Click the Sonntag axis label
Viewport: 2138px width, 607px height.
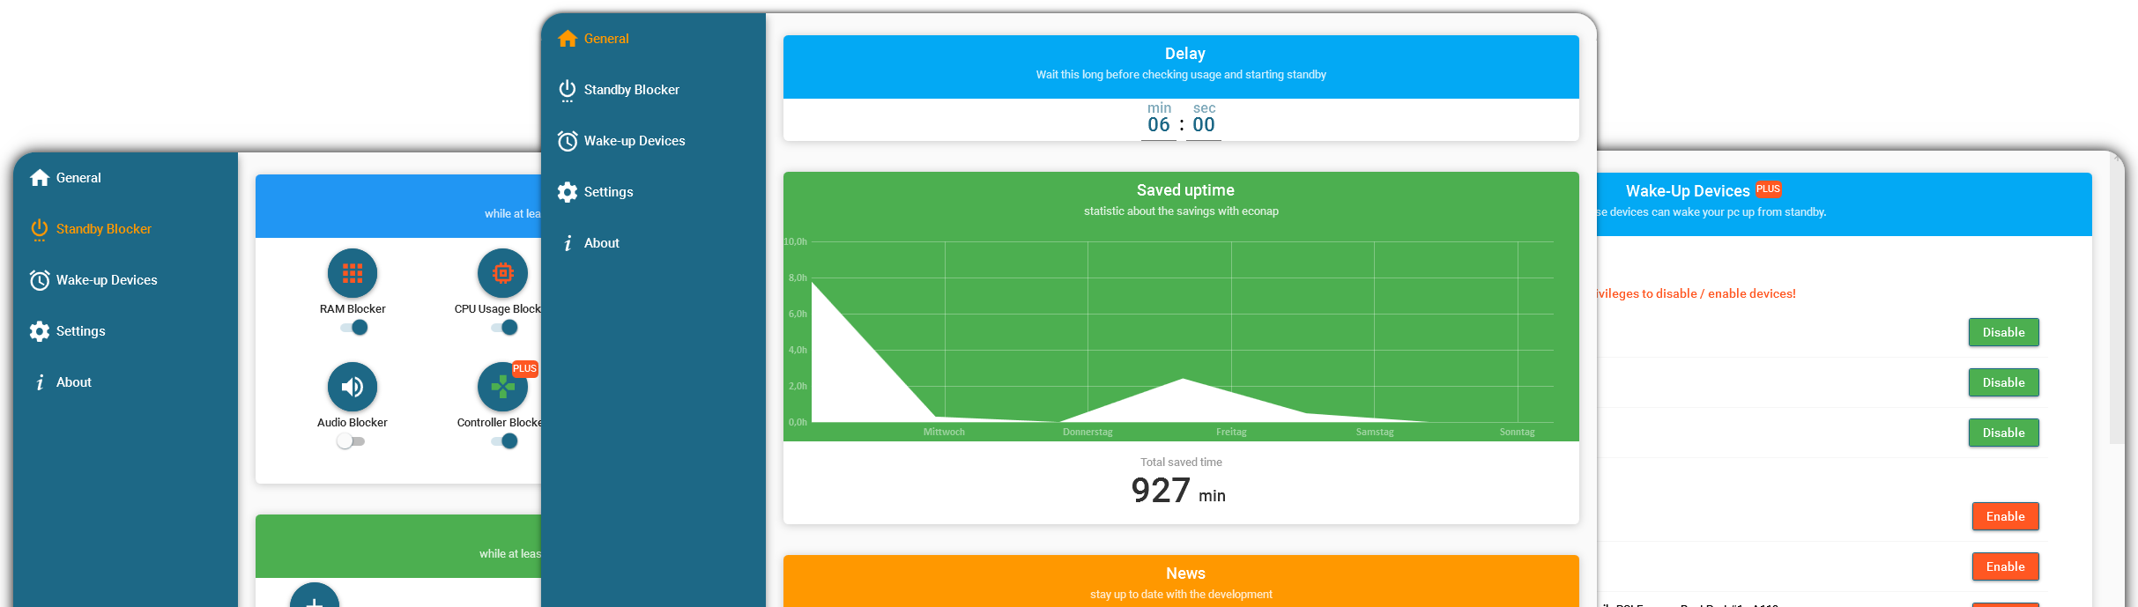pos(1517,432)
